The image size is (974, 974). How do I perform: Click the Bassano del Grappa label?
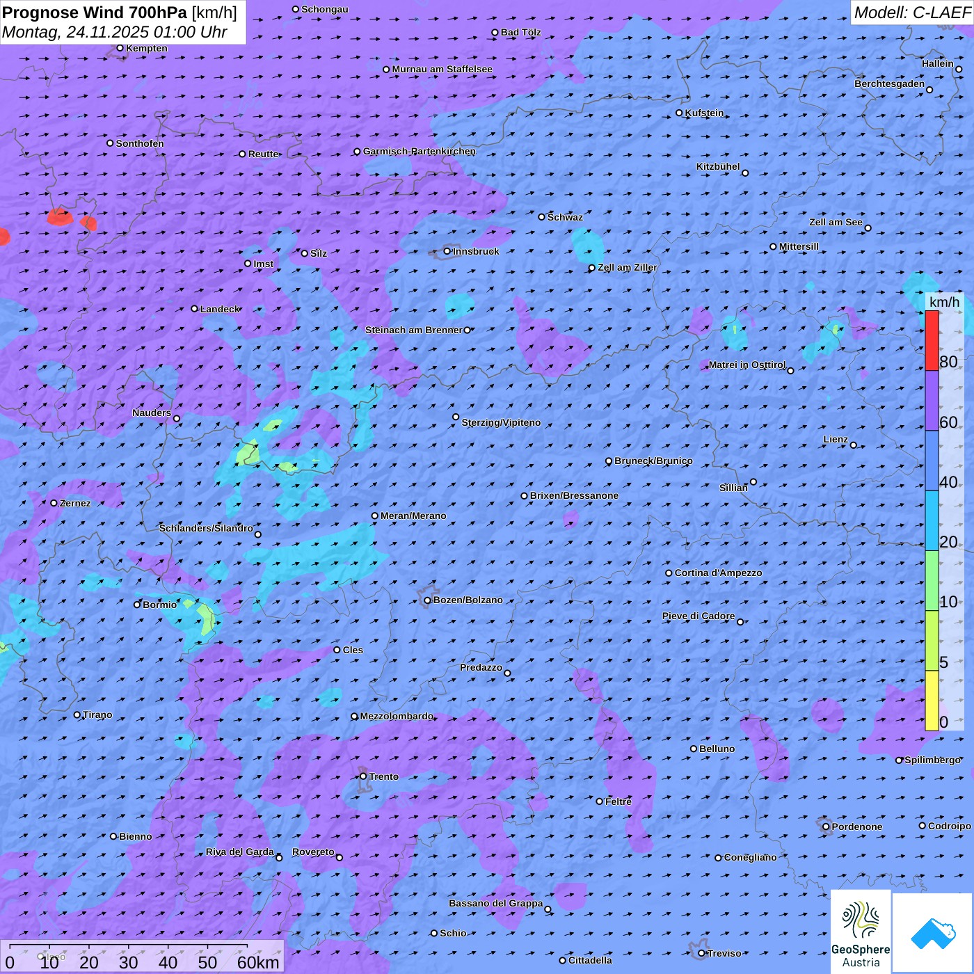point(495,903)
